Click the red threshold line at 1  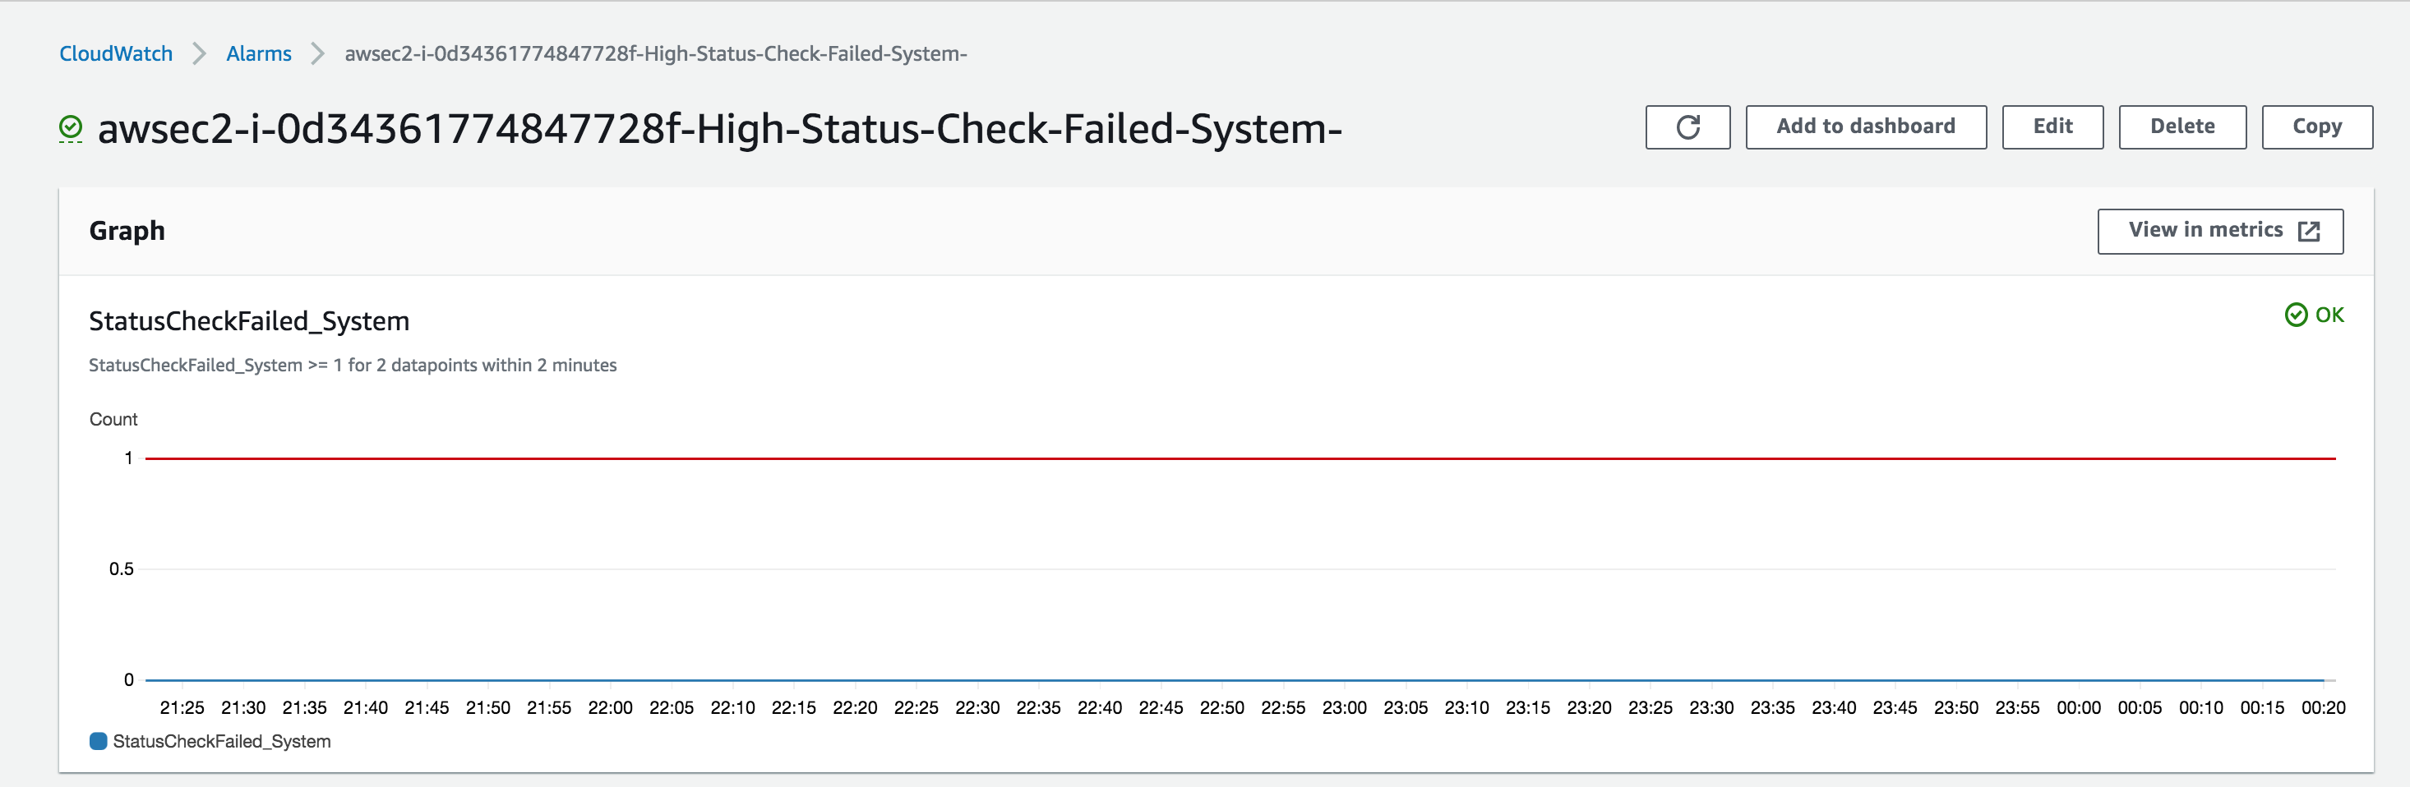pyautogui.click(x=1240, y=458)
